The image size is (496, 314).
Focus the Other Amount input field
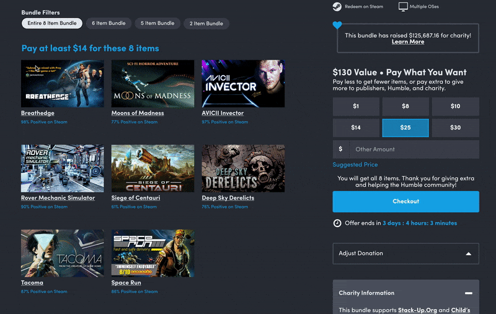pyautogui.click(x=414, y=150)
